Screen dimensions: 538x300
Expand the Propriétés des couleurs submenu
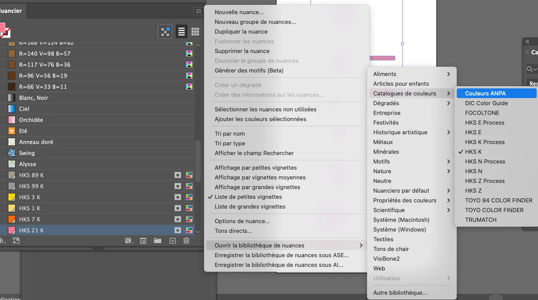point(412,201)
